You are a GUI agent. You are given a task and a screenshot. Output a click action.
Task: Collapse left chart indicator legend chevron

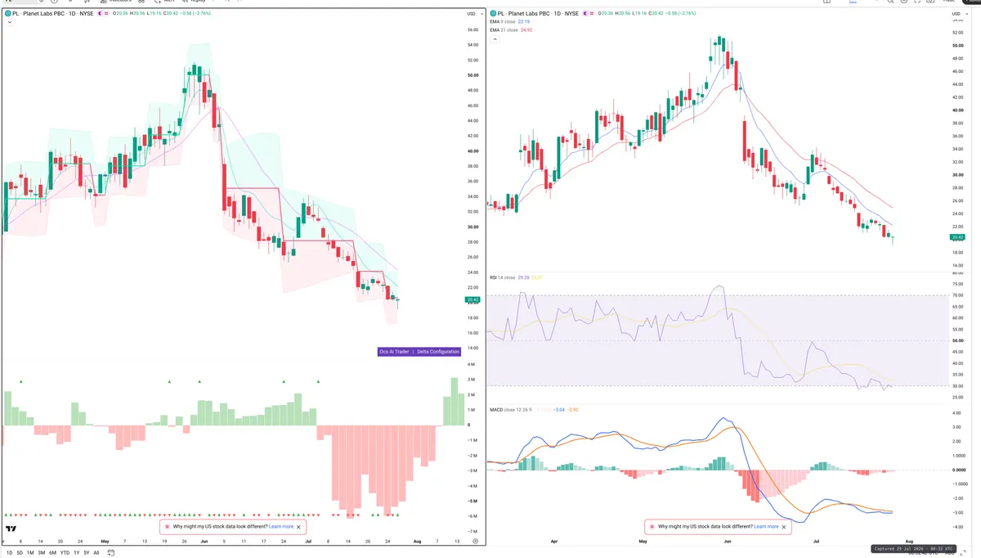tap(8, 23)
